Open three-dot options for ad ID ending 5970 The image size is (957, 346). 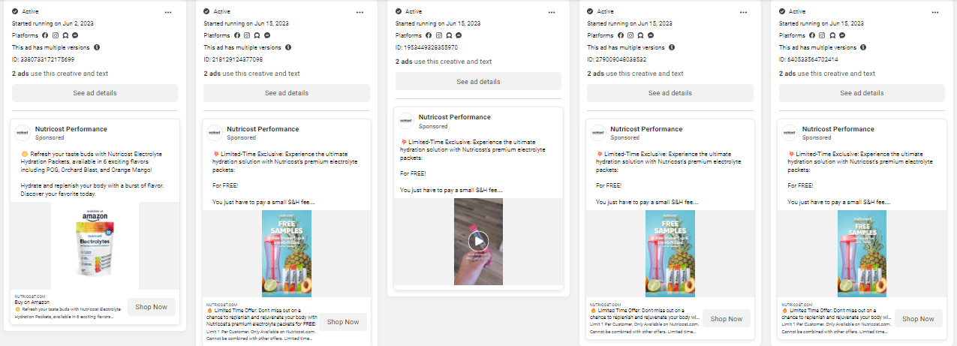pos(552,13)
